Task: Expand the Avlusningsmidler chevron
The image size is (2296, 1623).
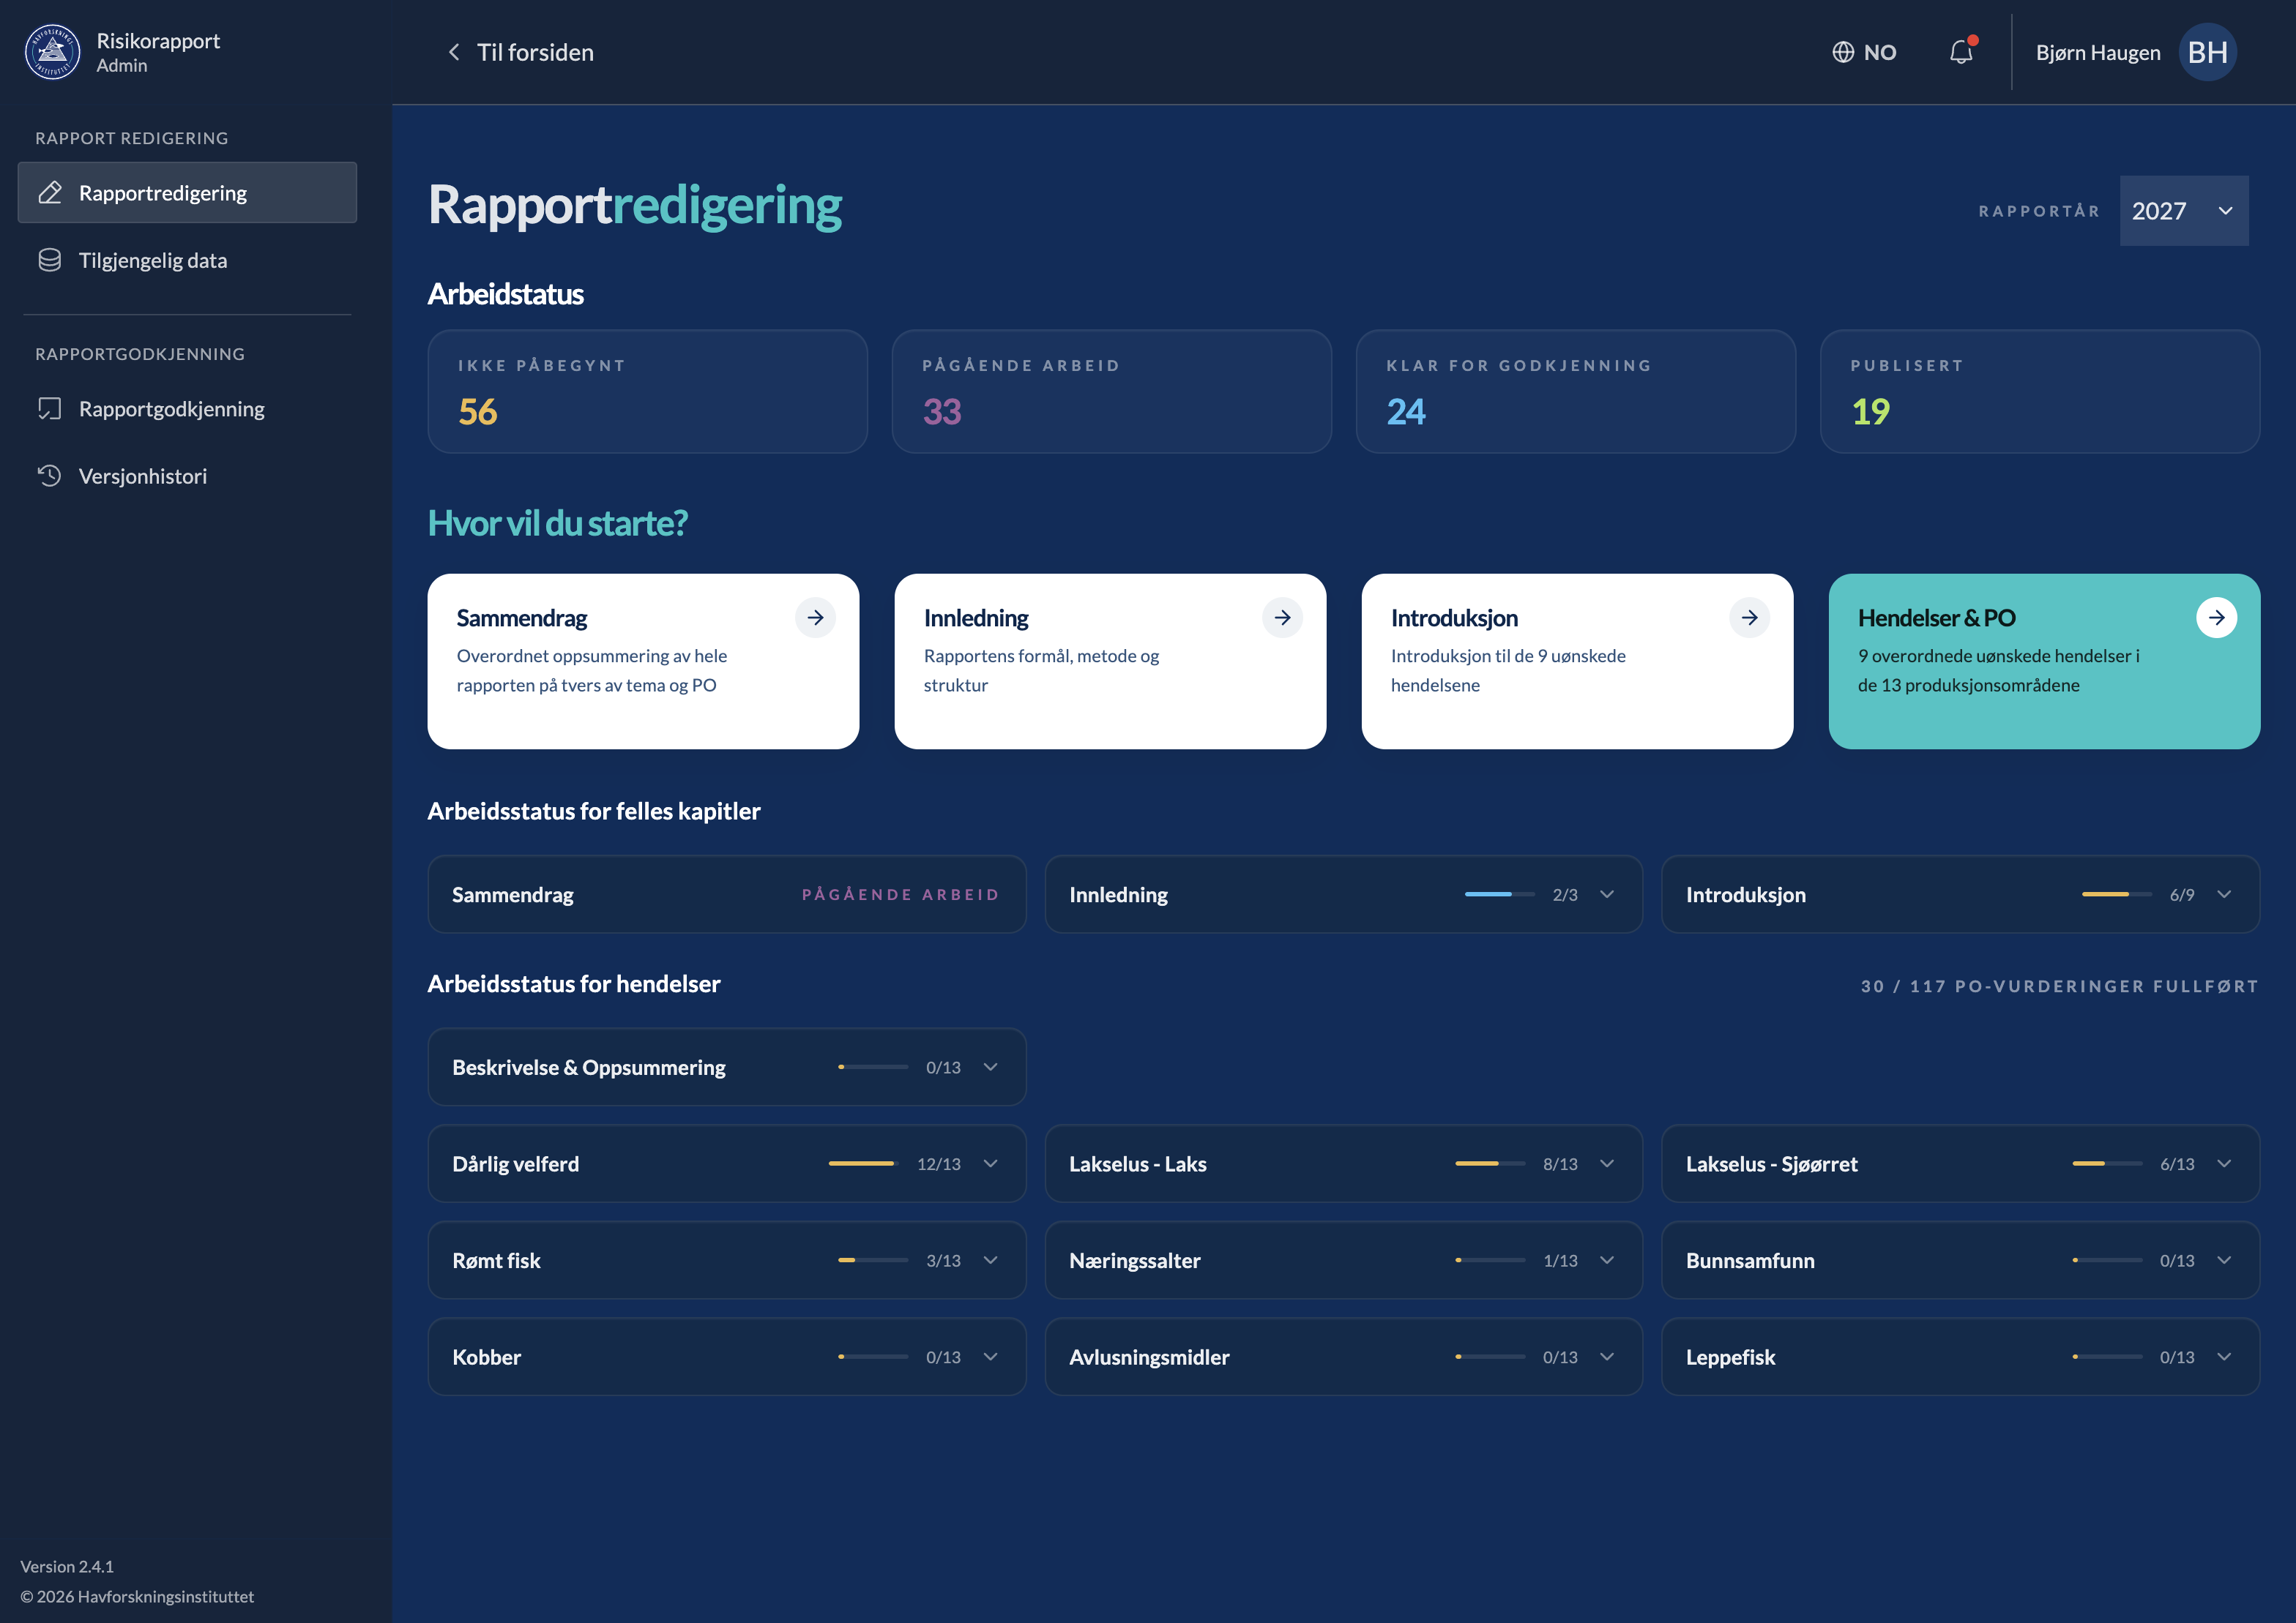Action: pyautogui.click(x=1607, y=1357)
